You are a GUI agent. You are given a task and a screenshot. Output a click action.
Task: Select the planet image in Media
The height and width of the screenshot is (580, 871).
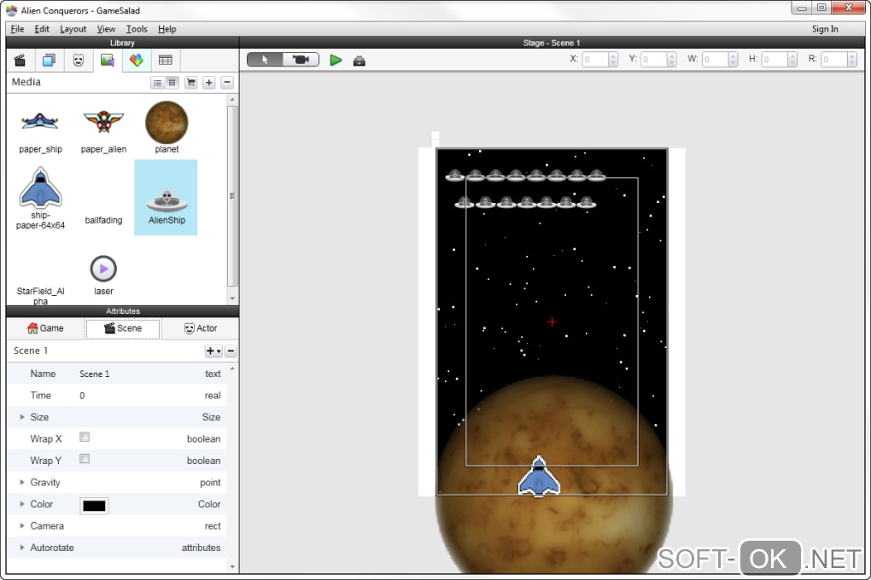pos(167,127)
